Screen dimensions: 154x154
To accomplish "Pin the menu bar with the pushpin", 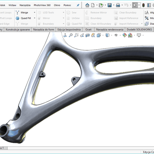I will coord(78,5).
